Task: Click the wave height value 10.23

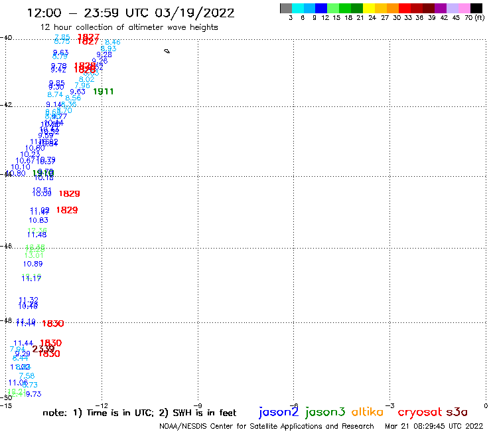Action: click(x=30, y=154)
